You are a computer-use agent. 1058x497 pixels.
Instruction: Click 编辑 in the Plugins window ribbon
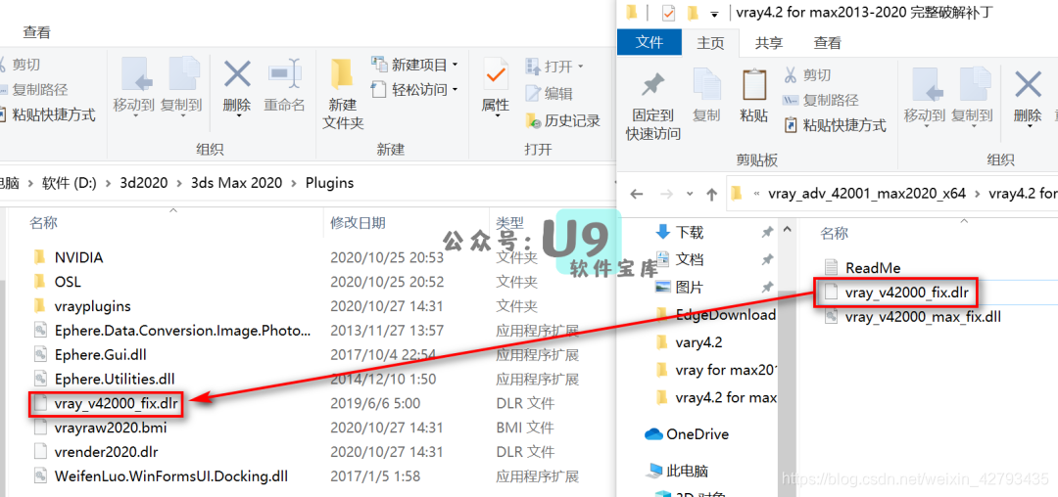(550, 94)
